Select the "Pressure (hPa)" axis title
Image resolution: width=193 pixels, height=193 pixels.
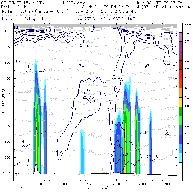click(x=3, y=102)
